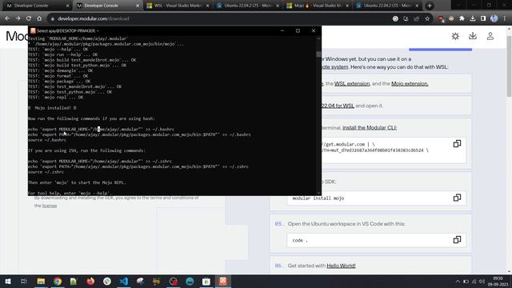Open Google Chrome from the taskbar
512x288 pixels.
tap(58, 281)
